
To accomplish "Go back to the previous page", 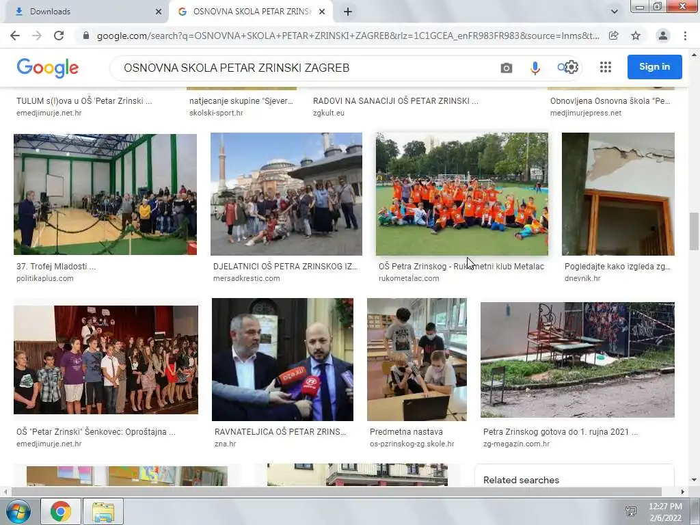I will coord(15,36).
